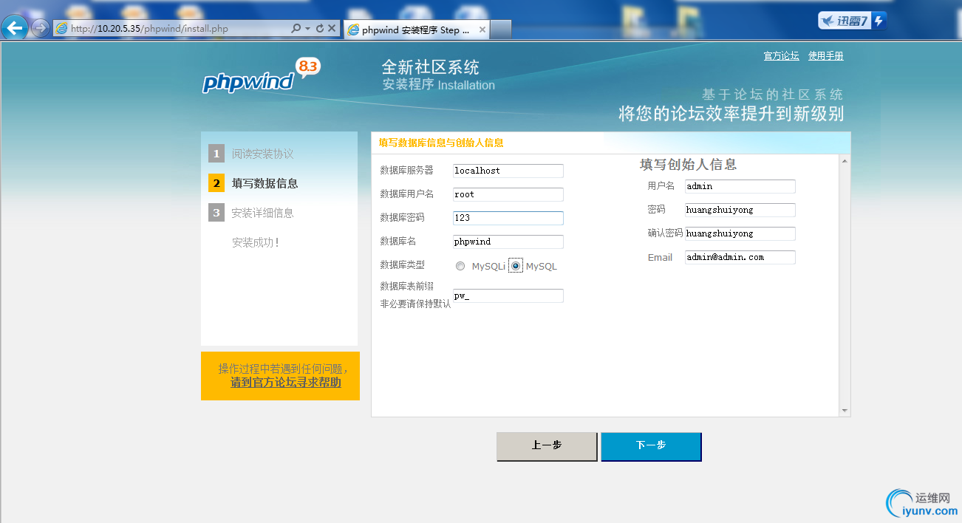Click the 数据库类型 label
962x523 pixels.
tap(403, 264)
